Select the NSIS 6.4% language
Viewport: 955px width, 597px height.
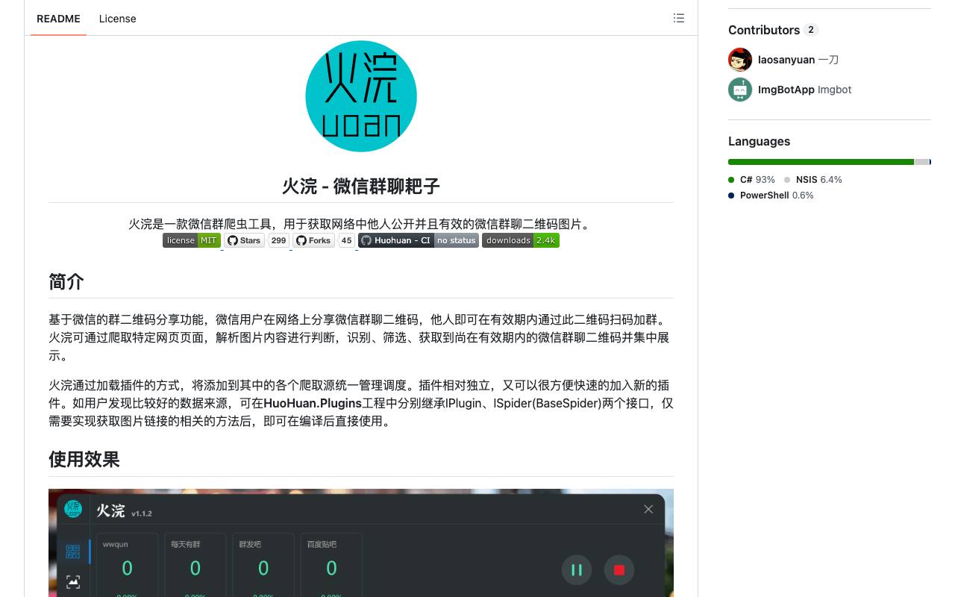[x=813, y=180]
